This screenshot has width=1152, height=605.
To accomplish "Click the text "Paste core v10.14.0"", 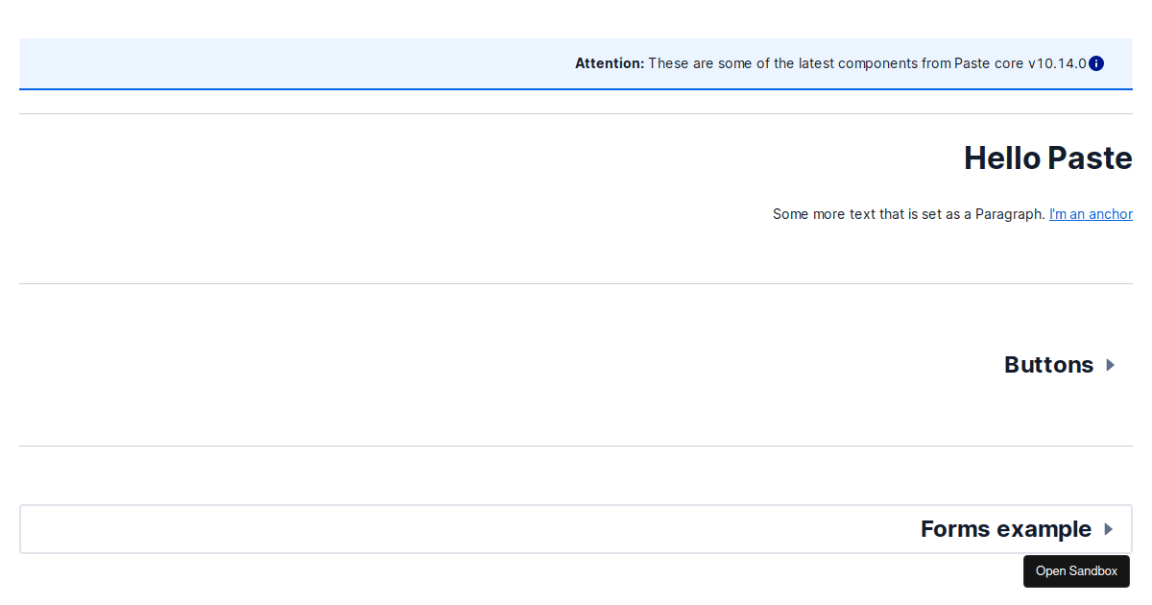I will pyautogui.click(x=1020, y=63).
